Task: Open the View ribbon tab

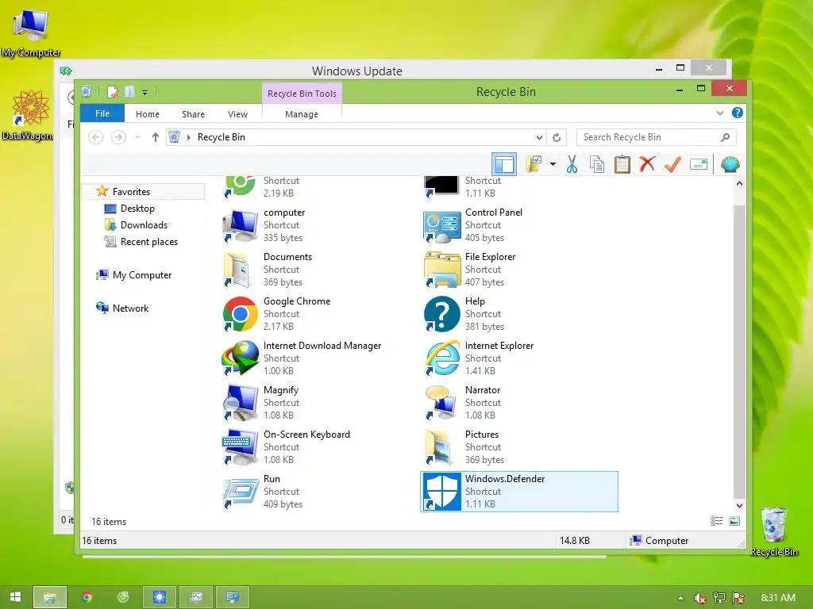Action: [237, 114]
